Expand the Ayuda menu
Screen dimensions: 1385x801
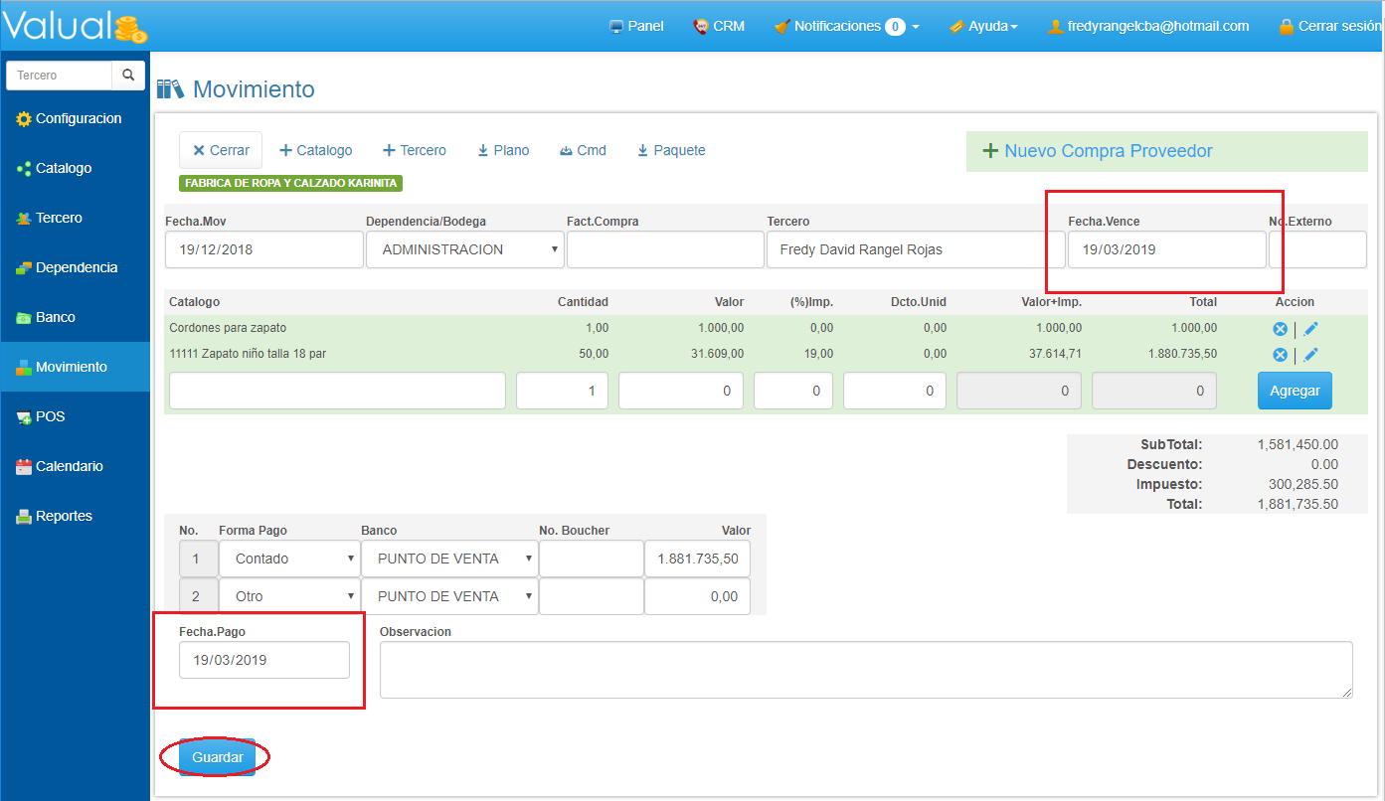point(983,27)
